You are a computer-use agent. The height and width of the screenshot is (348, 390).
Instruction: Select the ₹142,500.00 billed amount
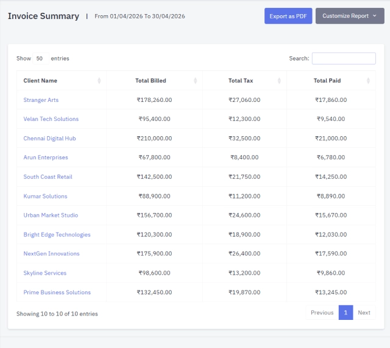154,176
